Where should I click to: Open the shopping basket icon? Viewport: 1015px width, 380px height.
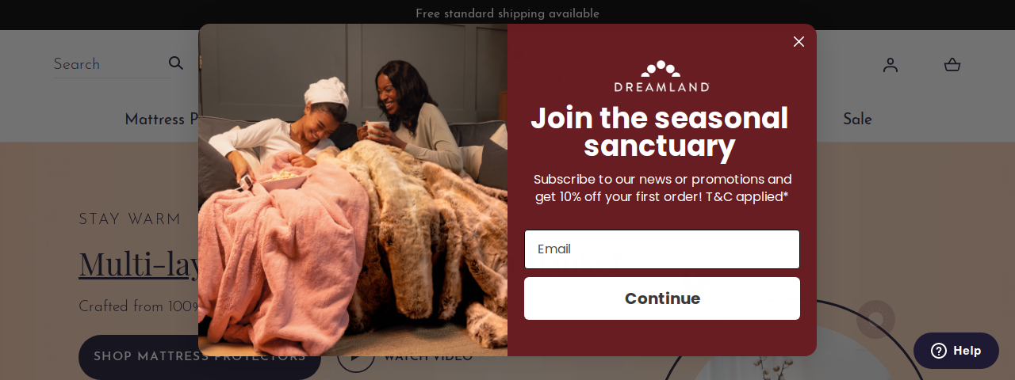point(952,65)
